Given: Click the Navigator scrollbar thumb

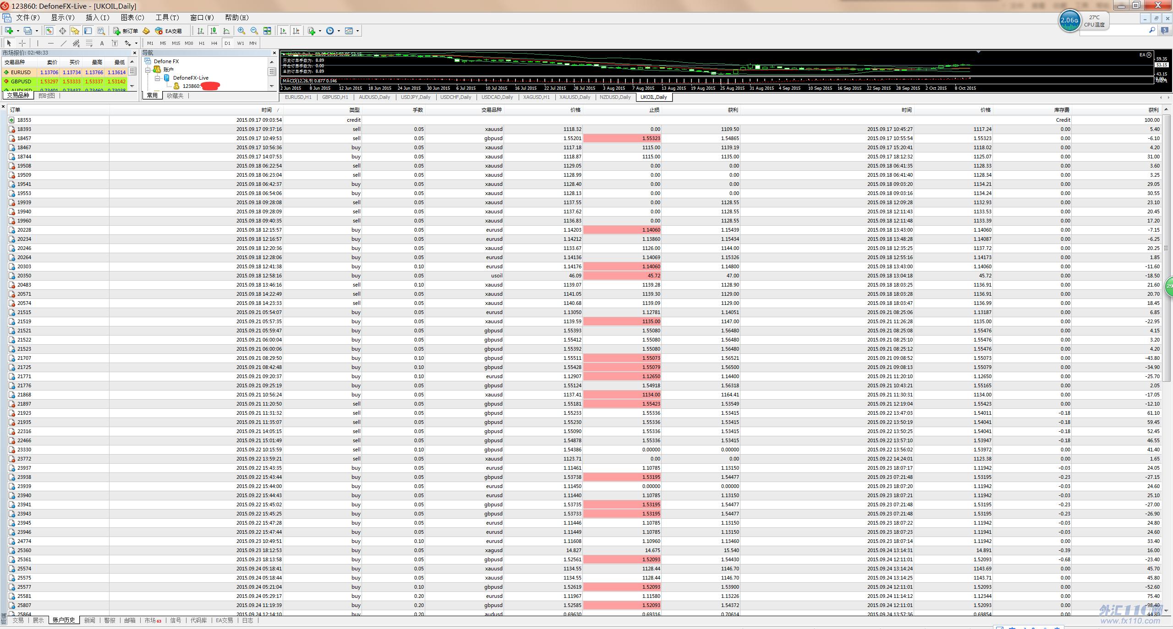Looking at the screenshot, I should 272,71.
